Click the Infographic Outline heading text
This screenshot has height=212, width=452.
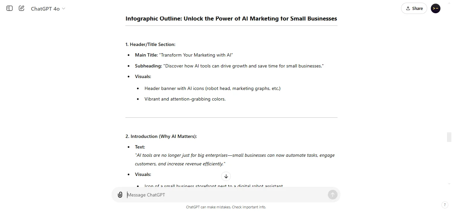click(x=231, y=19)
